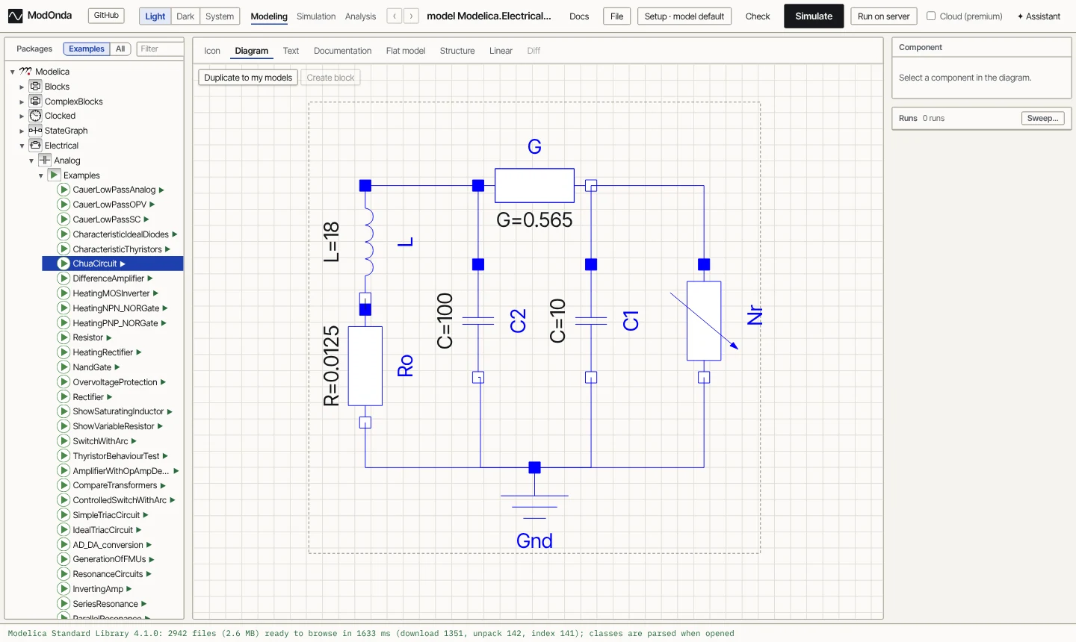Image resolution: width=1076 pixels, height=642 pixels.
Task: Open the Simulation mode tab
Action: coord(316,16)
